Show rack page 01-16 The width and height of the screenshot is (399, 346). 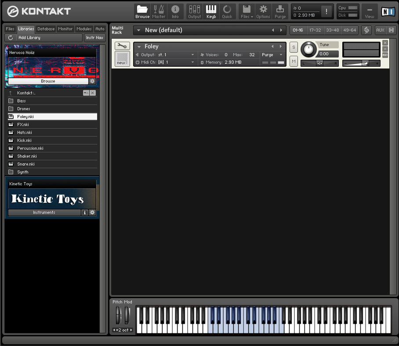pyautogui.click(x=298, y=30)
